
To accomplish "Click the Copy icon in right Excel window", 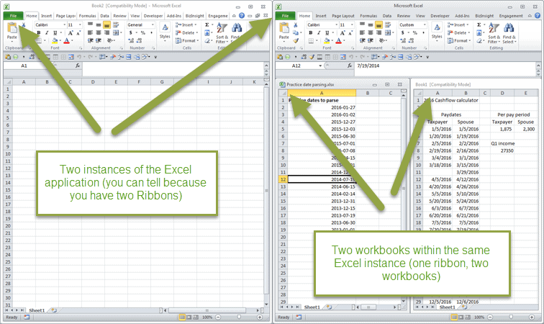I will click(x=296, y=32).
